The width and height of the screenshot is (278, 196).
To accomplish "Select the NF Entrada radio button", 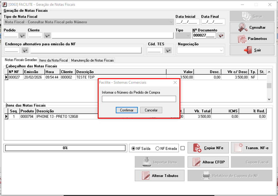I will point(158,148).
